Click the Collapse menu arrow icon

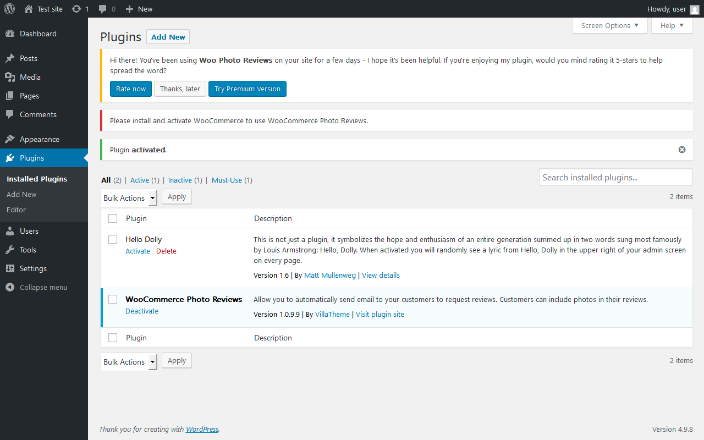coord(10,287)
